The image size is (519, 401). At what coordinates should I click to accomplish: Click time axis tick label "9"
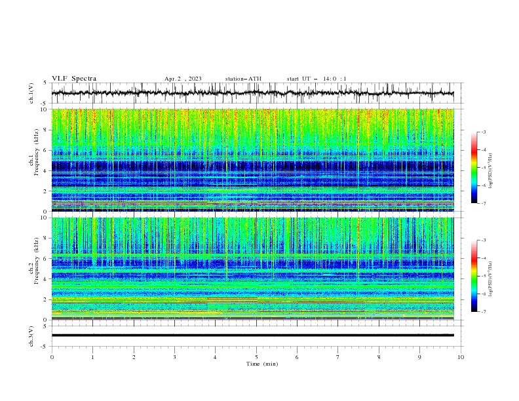coord(419,357)
